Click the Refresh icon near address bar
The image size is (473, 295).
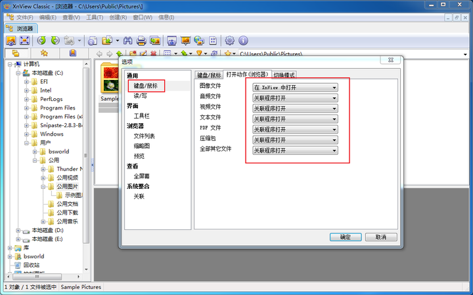214,54
